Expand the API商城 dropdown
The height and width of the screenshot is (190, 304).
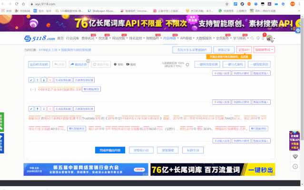[x=187, y=38]
